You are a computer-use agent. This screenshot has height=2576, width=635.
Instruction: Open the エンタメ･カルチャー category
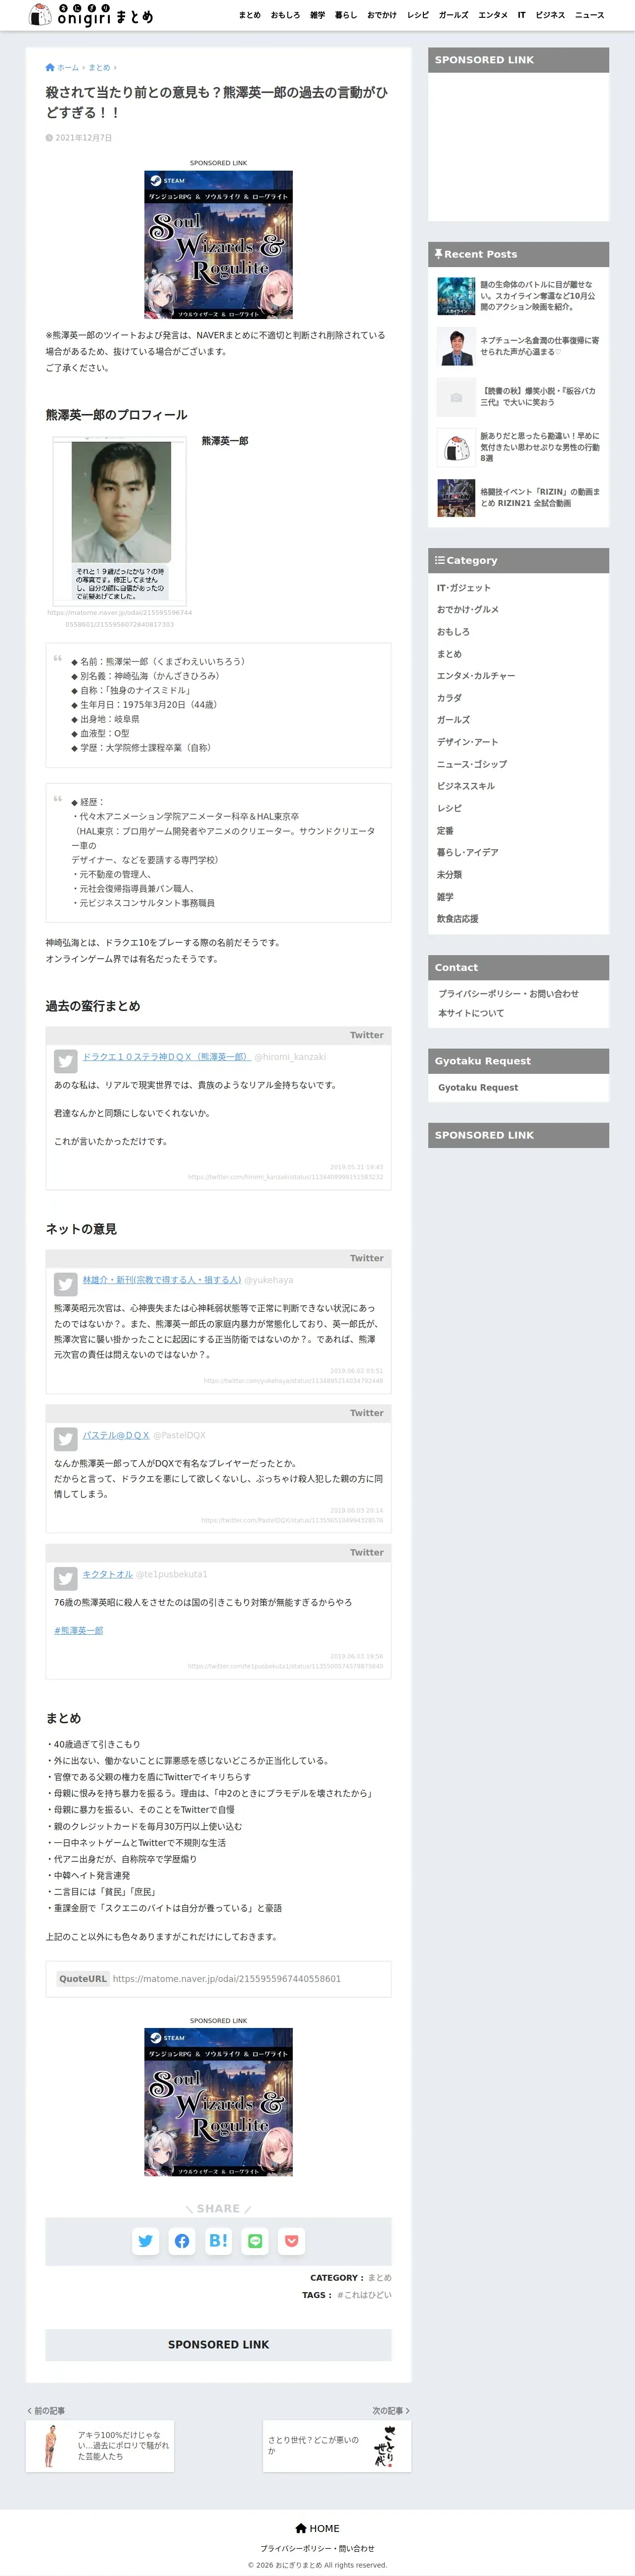pos(476,676)
